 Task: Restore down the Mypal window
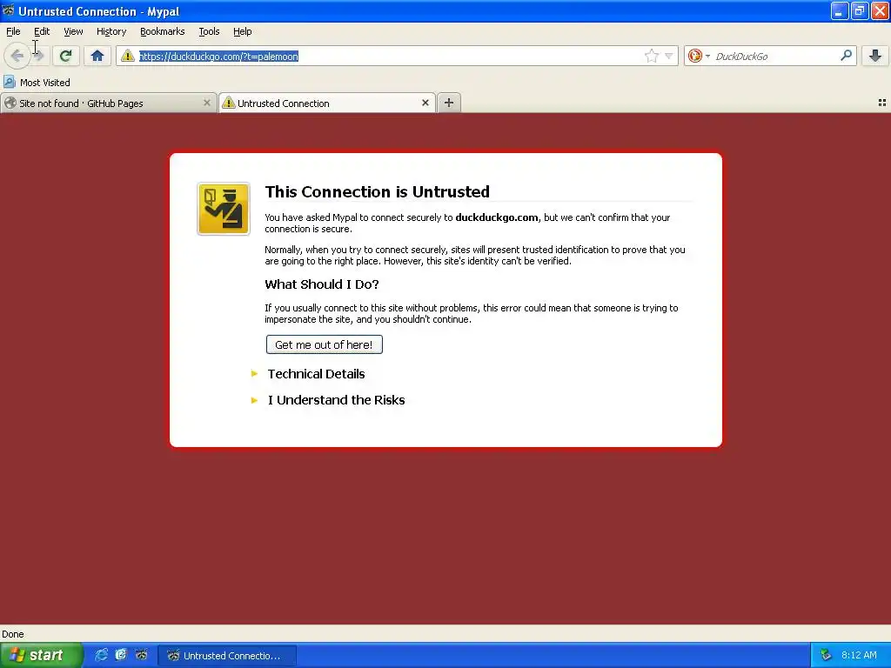coord(859,10)
